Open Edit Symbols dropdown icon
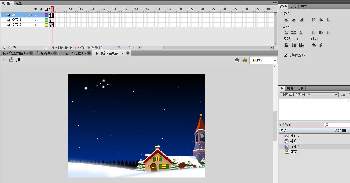350x183 pixels. coord(245,60)
